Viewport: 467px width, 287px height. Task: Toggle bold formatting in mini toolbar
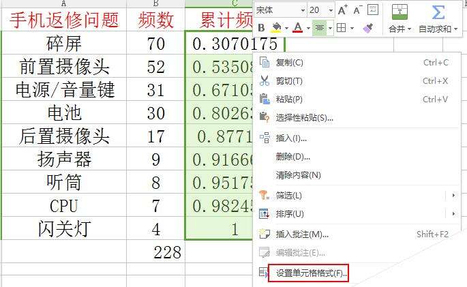coord(261,28)
